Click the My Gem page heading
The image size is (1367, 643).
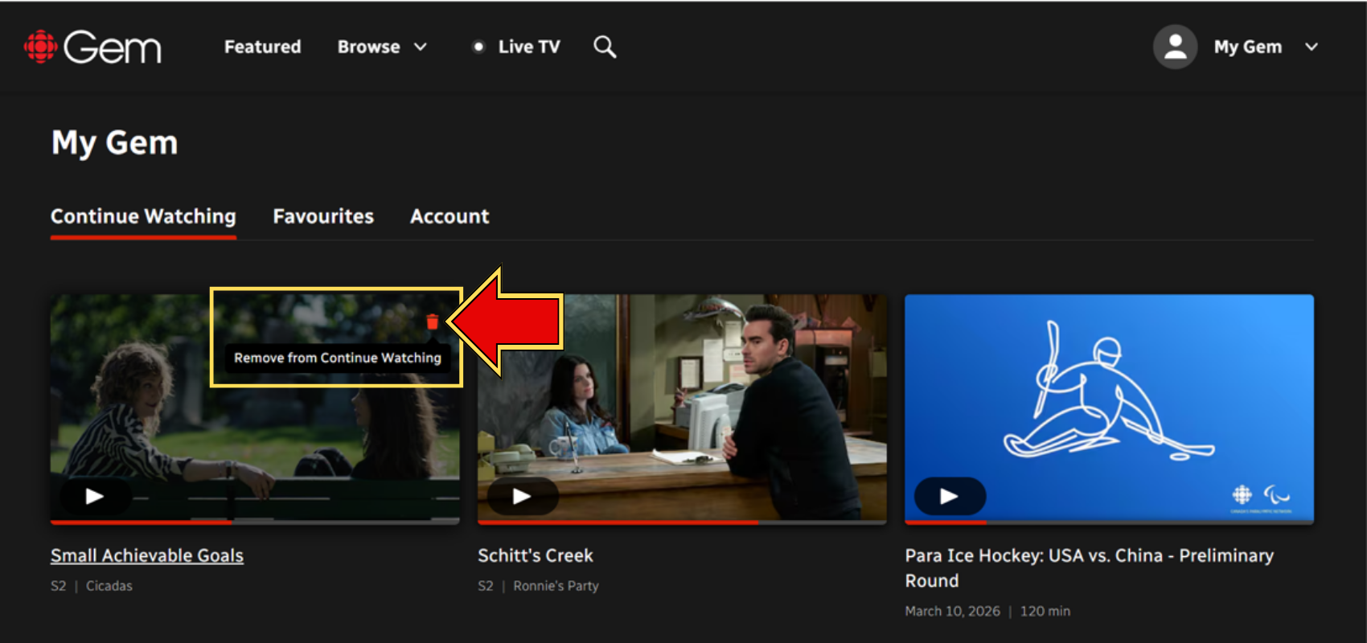click(x=114, y=143)
